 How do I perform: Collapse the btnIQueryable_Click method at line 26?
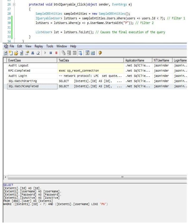pos(14,4)
